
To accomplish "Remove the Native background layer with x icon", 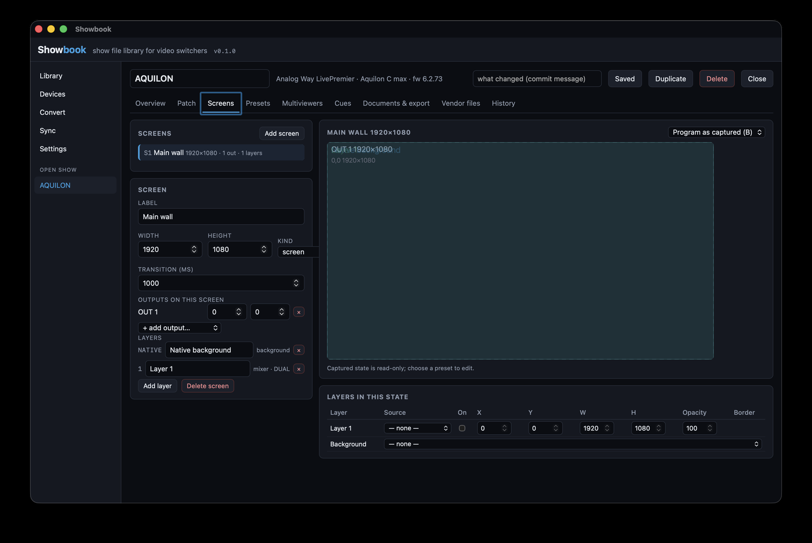I will 299,350.
